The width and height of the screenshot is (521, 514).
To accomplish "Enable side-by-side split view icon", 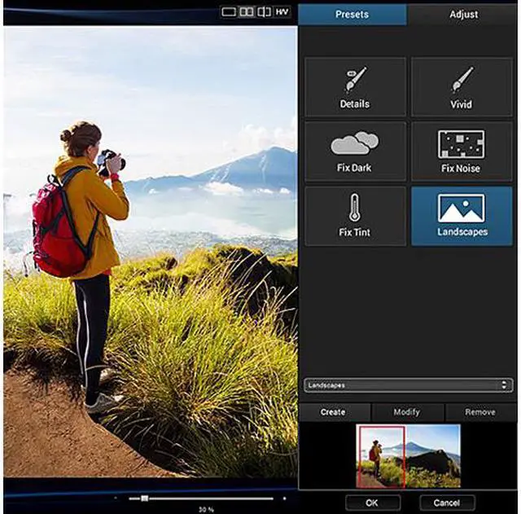I will point(247,12).
